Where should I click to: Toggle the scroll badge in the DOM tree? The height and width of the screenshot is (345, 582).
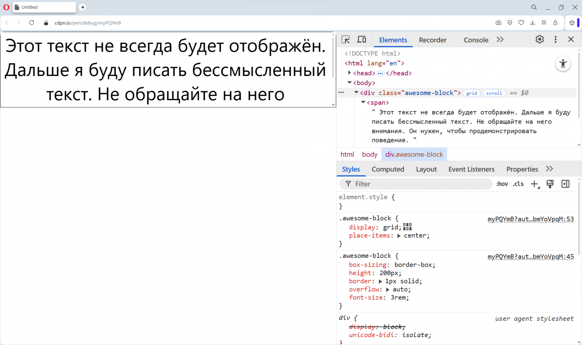tap(494, 93)
